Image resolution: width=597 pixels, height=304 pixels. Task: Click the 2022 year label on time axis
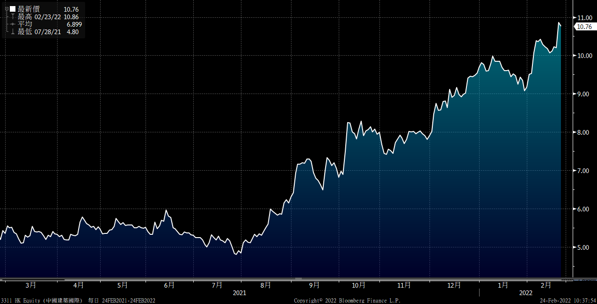click(525, 293)
